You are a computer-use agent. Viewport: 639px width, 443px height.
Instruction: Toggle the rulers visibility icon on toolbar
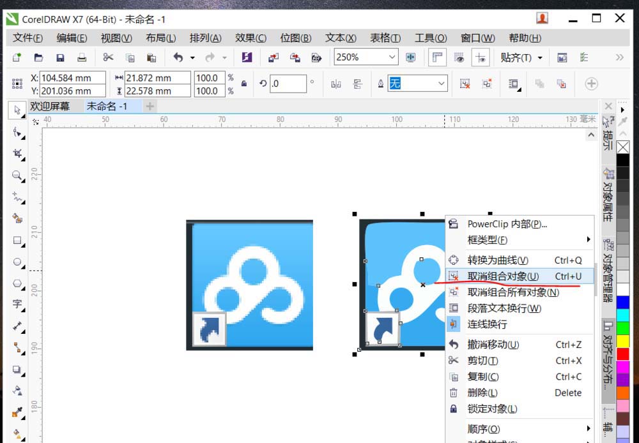[x=437, y=57]
